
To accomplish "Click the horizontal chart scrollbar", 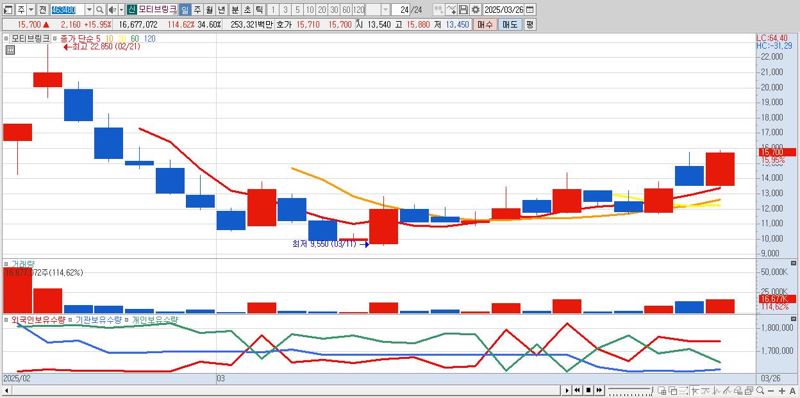I will pos(282,390).
